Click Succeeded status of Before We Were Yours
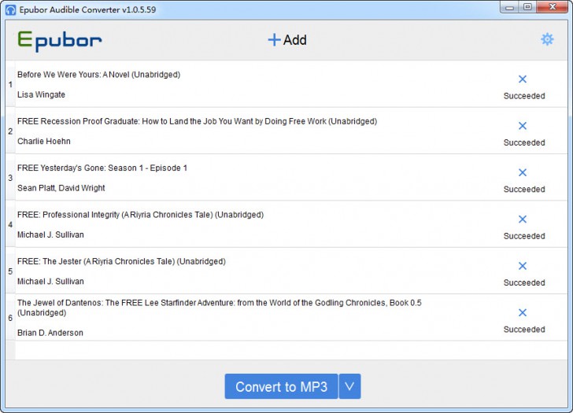 [x=524, y=96]
